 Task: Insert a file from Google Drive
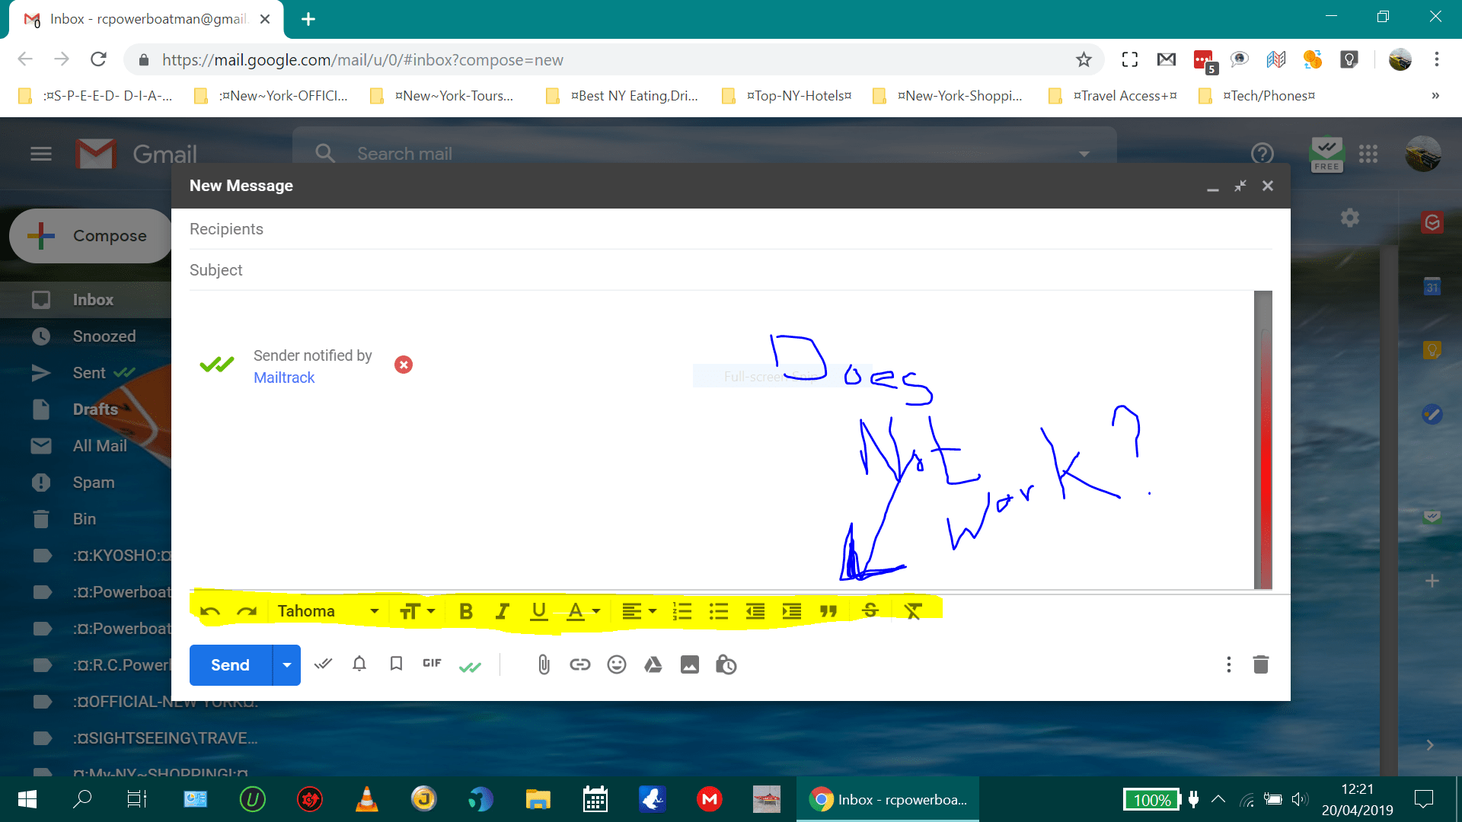[x=653, y=664]
